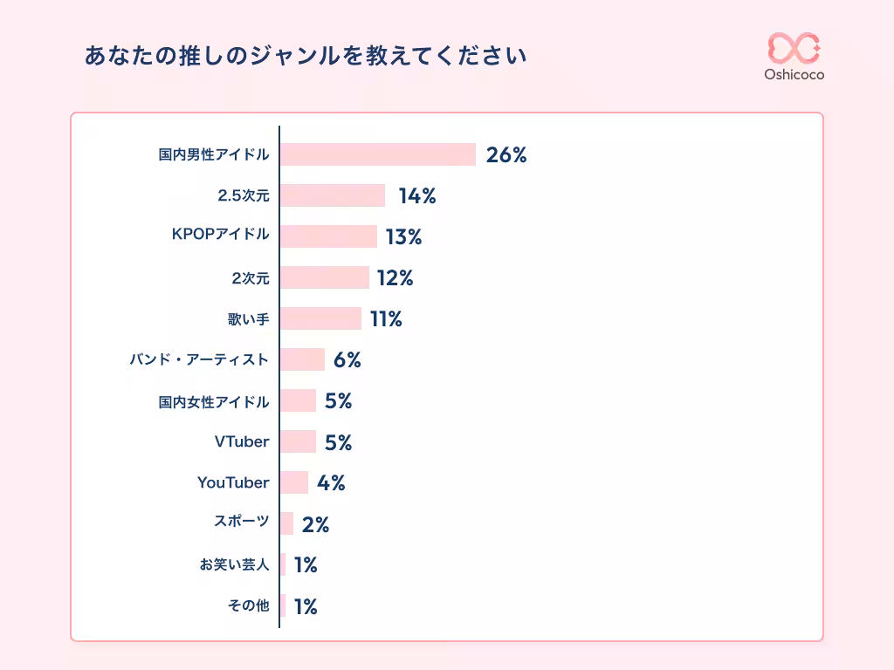Select the バンド・アーティスト label
Image resolution: width=894 pixels, height=670 pixels.
coord(199,359)
